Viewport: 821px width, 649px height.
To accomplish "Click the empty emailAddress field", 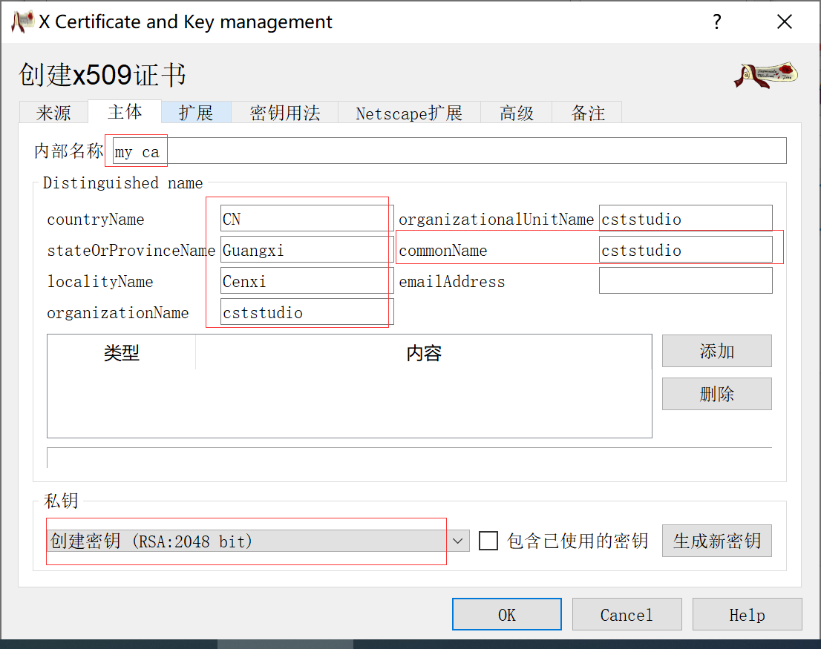I will point(685,281).
